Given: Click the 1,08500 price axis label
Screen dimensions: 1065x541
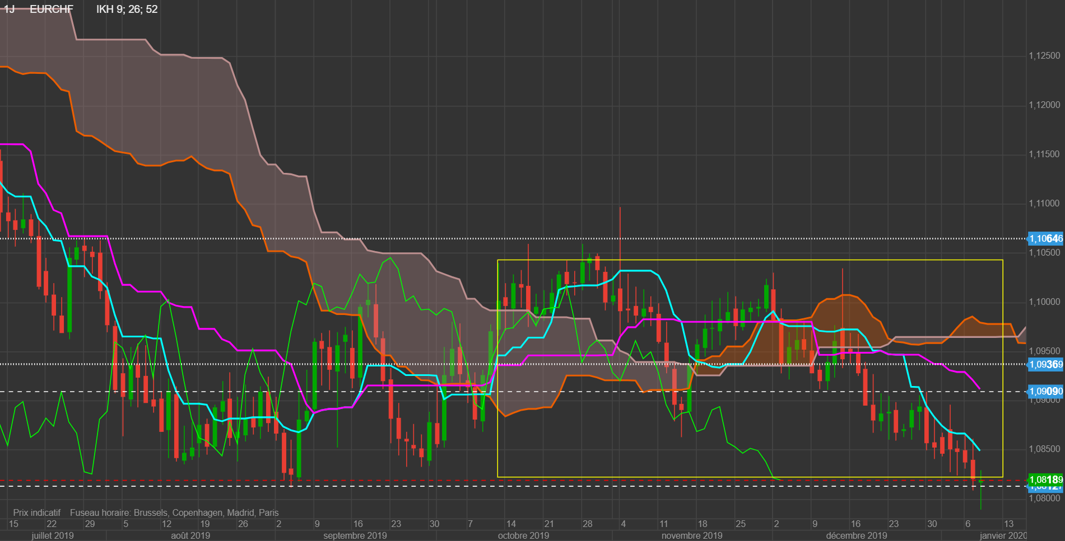Looking at the screenshot, I should pyautogui.click(x=1044, y=449).
